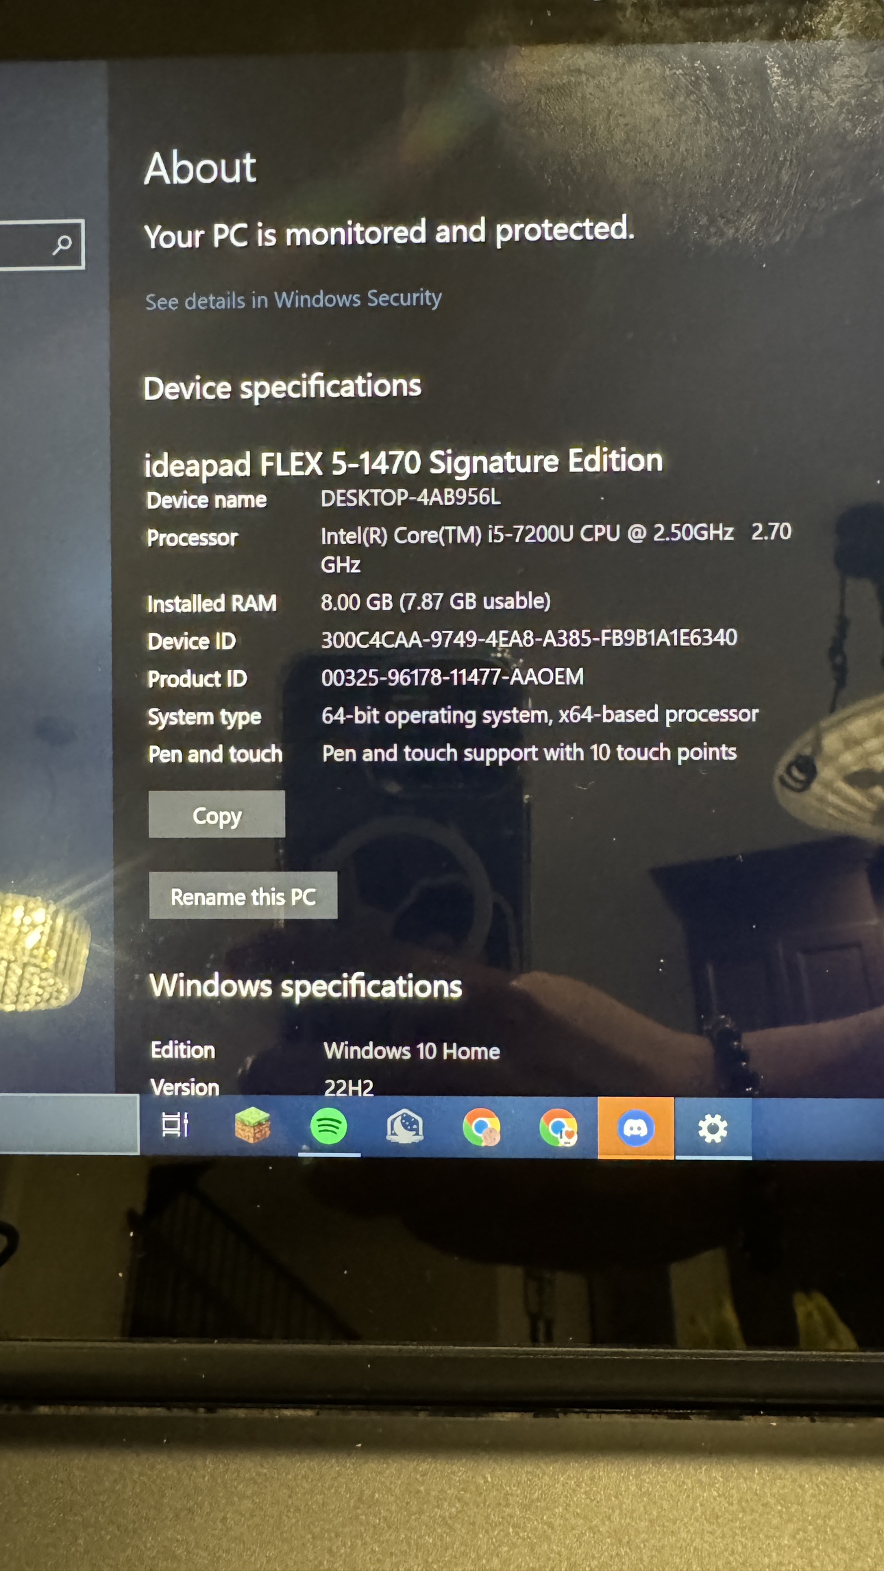Screen dimensions: 884x1571
Task: Launch Minecraft from the taskbar
Action: coord(252,1126)
